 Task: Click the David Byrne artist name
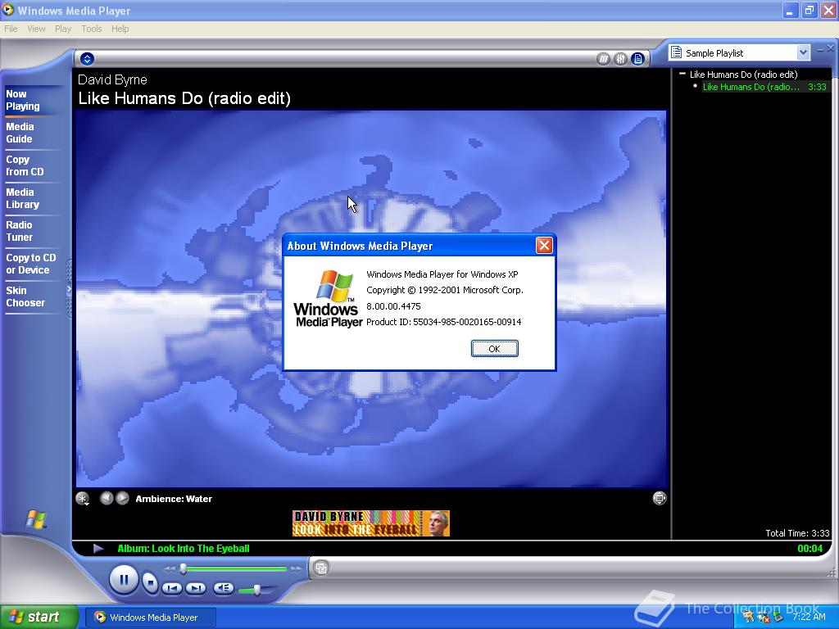tap(112, 79)
